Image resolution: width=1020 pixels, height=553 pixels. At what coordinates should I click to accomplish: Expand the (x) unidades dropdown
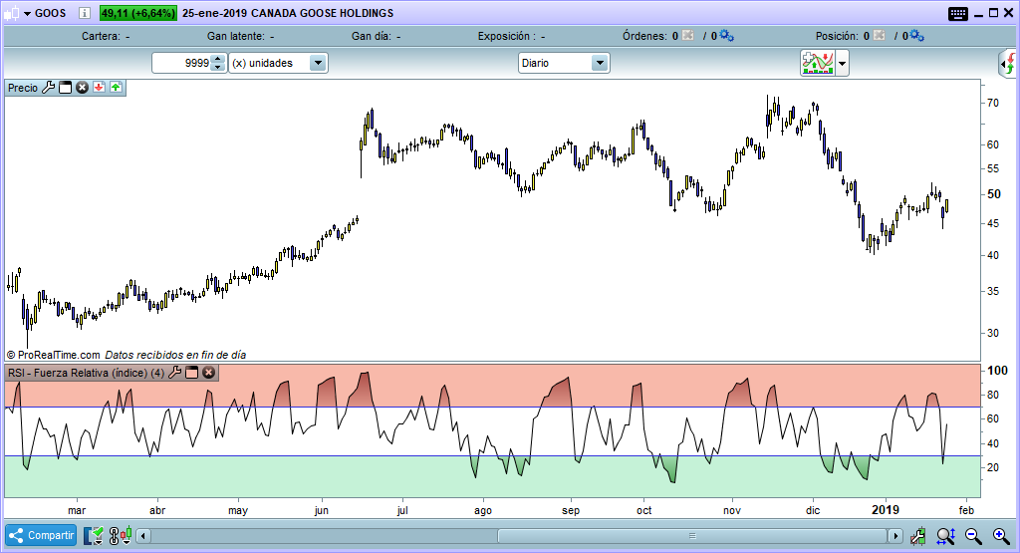(x=318, y=63)
